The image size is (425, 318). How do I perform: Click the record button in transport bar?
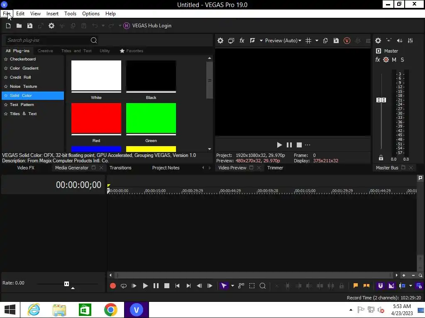pyautogui.click(x=113, y=286)
